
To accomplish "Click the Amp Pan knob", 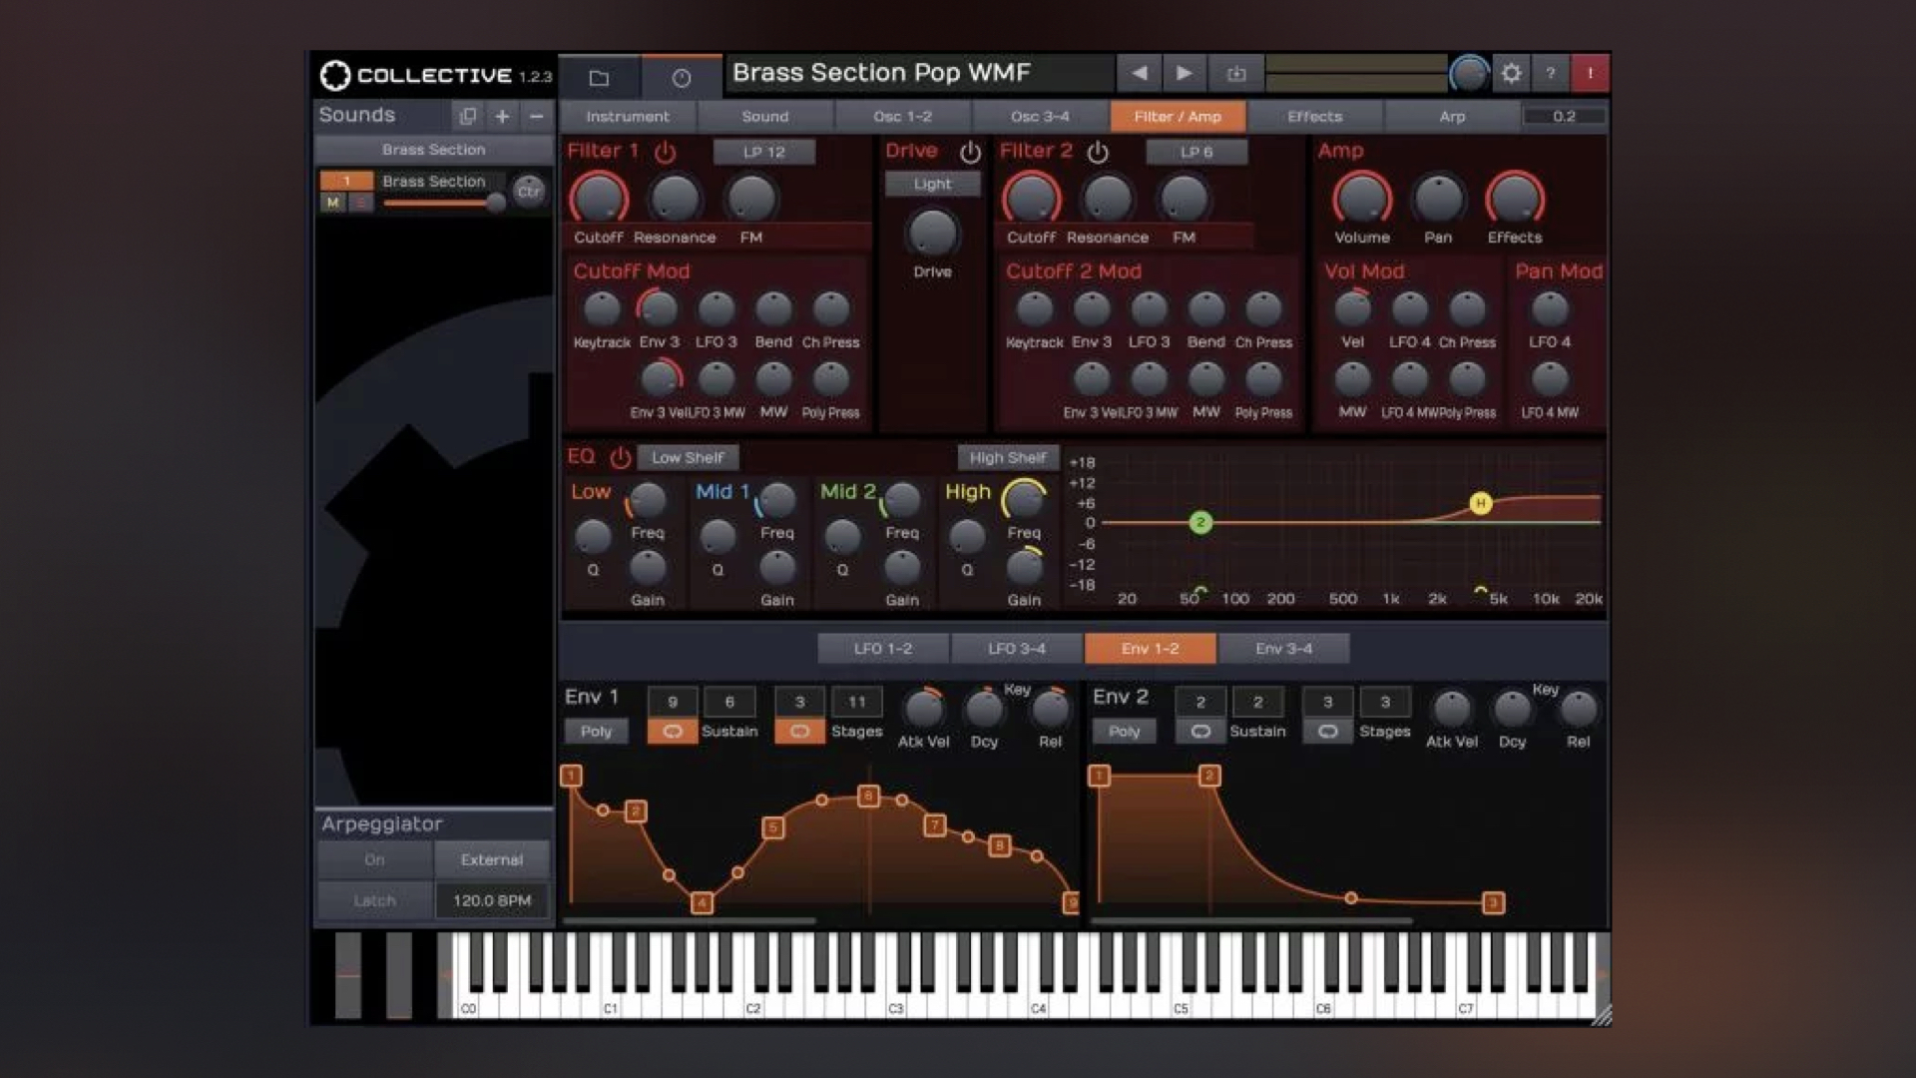I will pos(1438,199).
